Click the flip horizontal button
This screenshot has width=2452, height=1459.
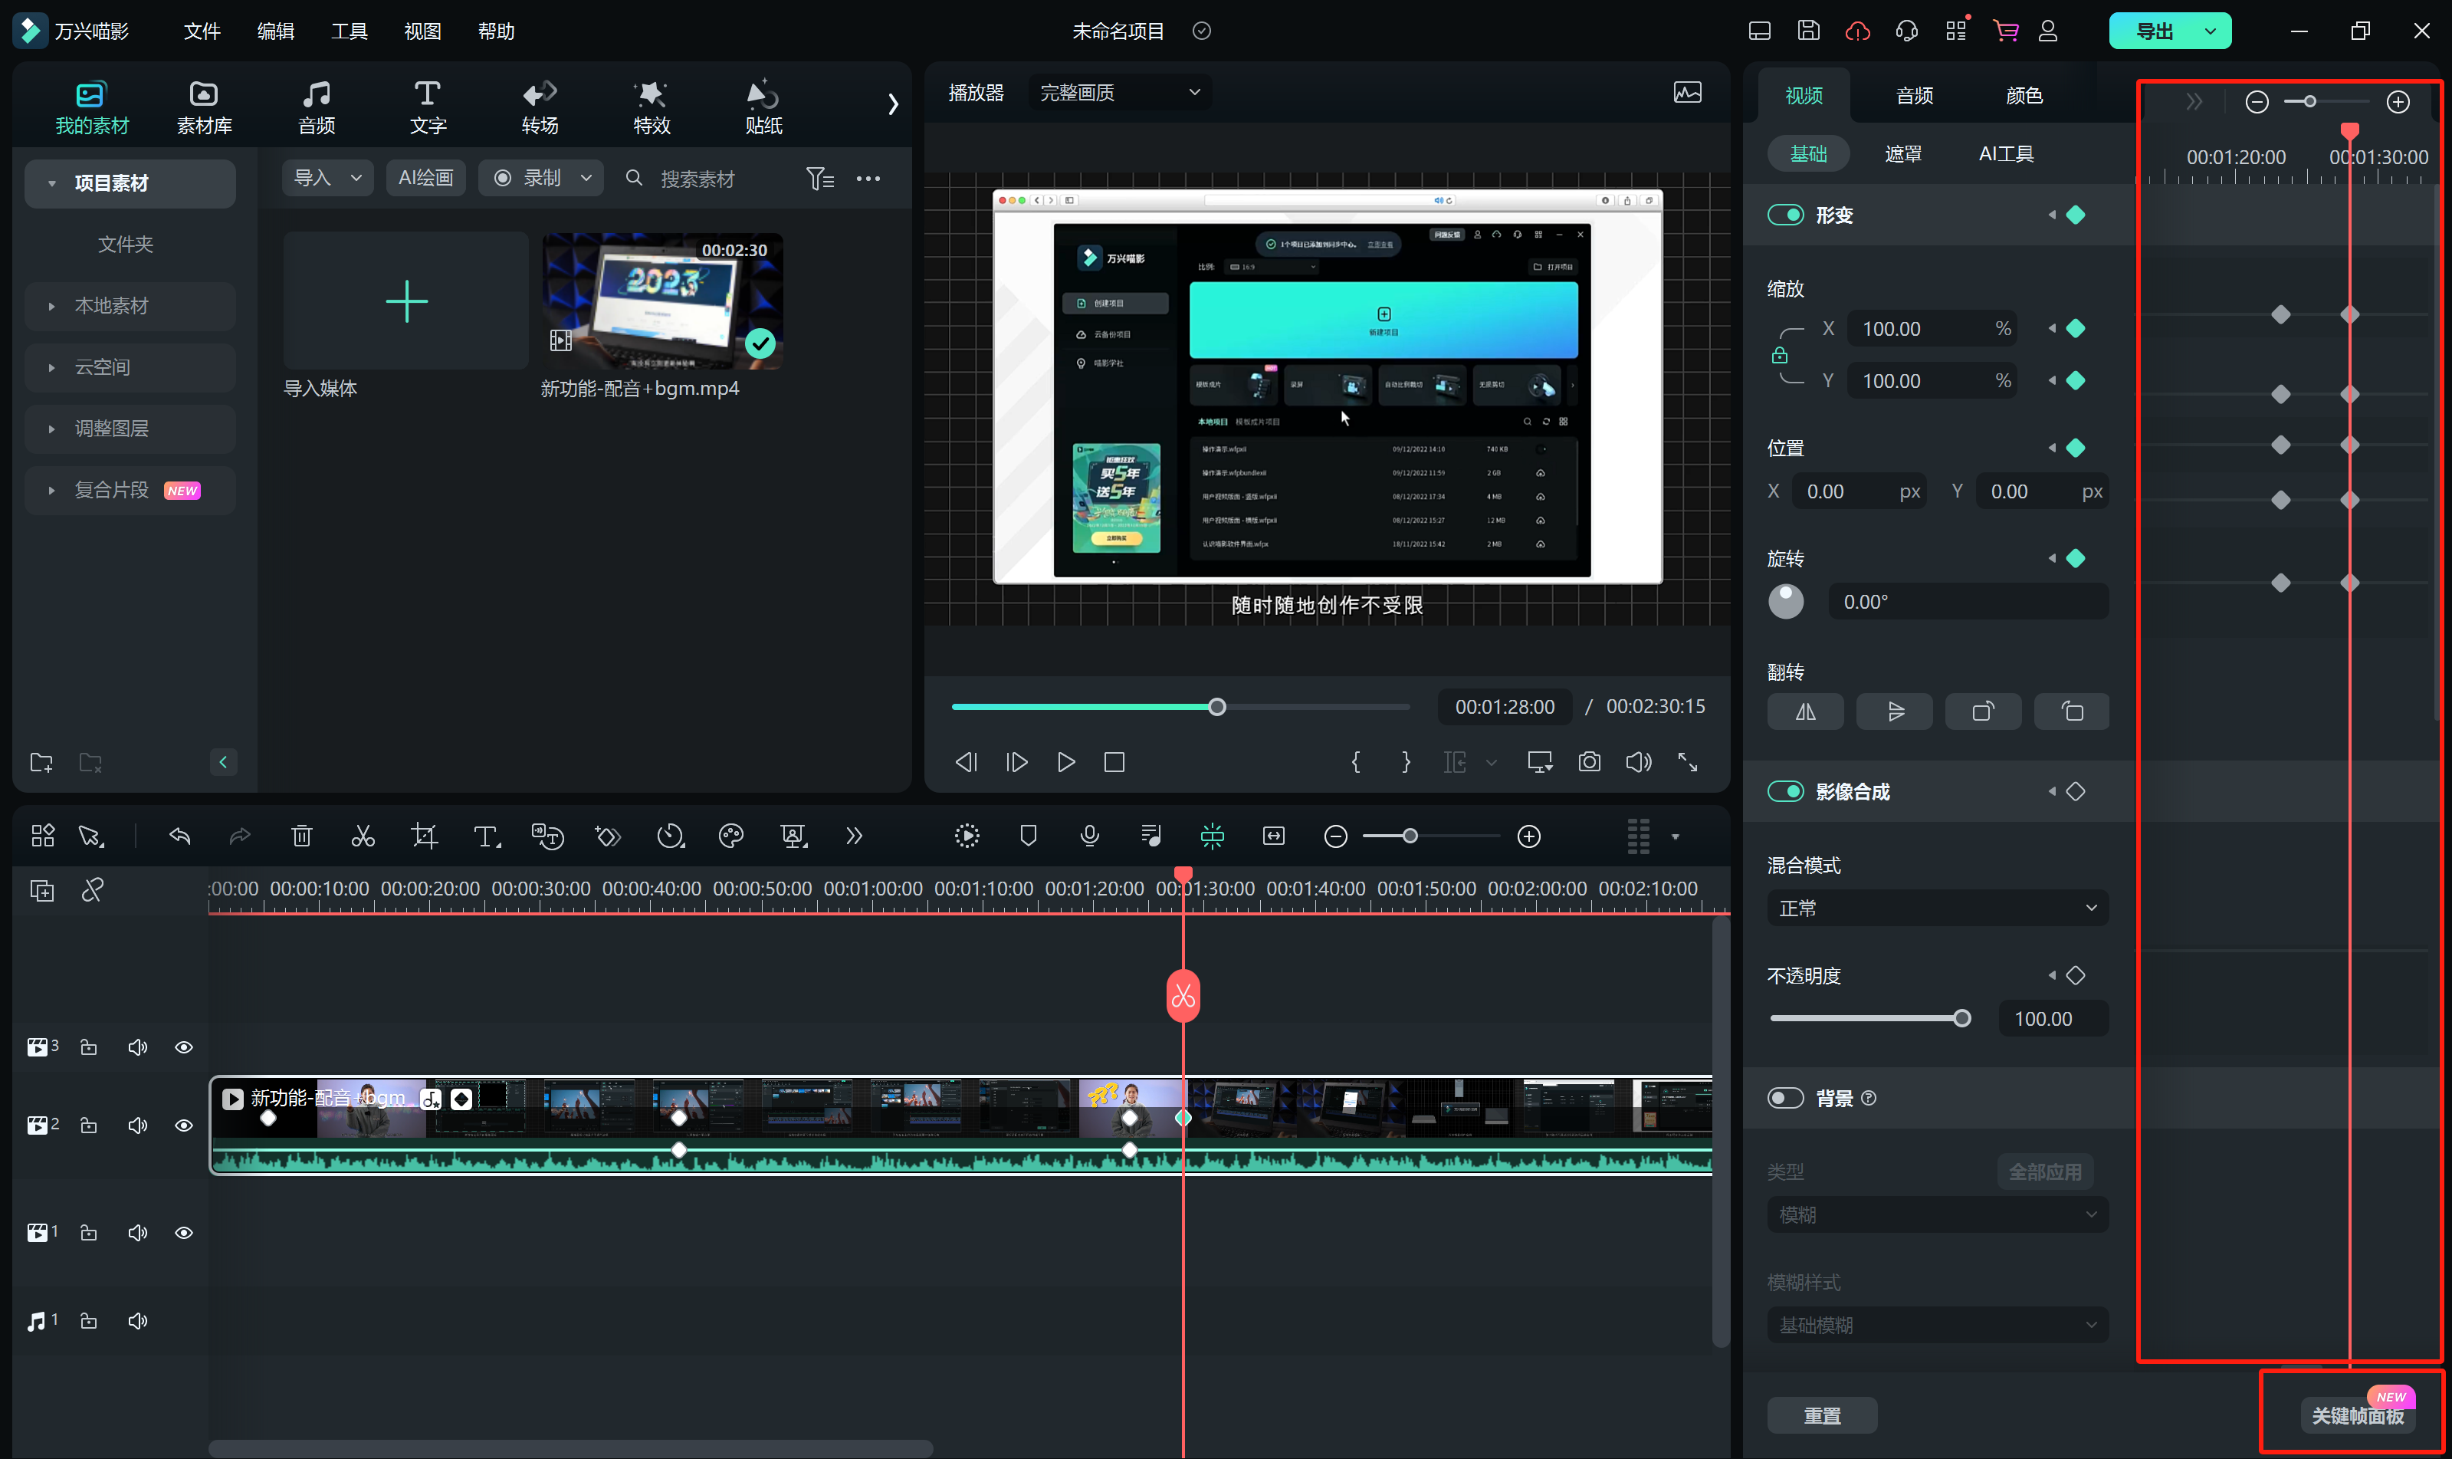click(x=1805, y=711)
